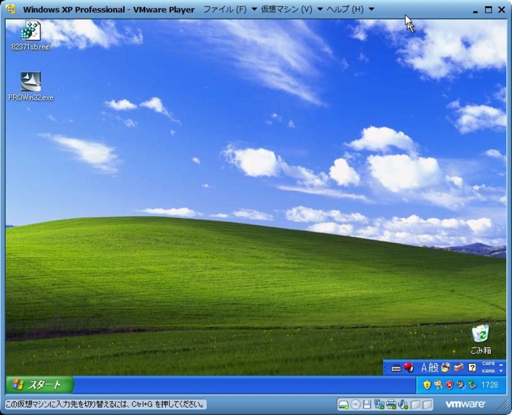Click the IME help question mark button

472,368
